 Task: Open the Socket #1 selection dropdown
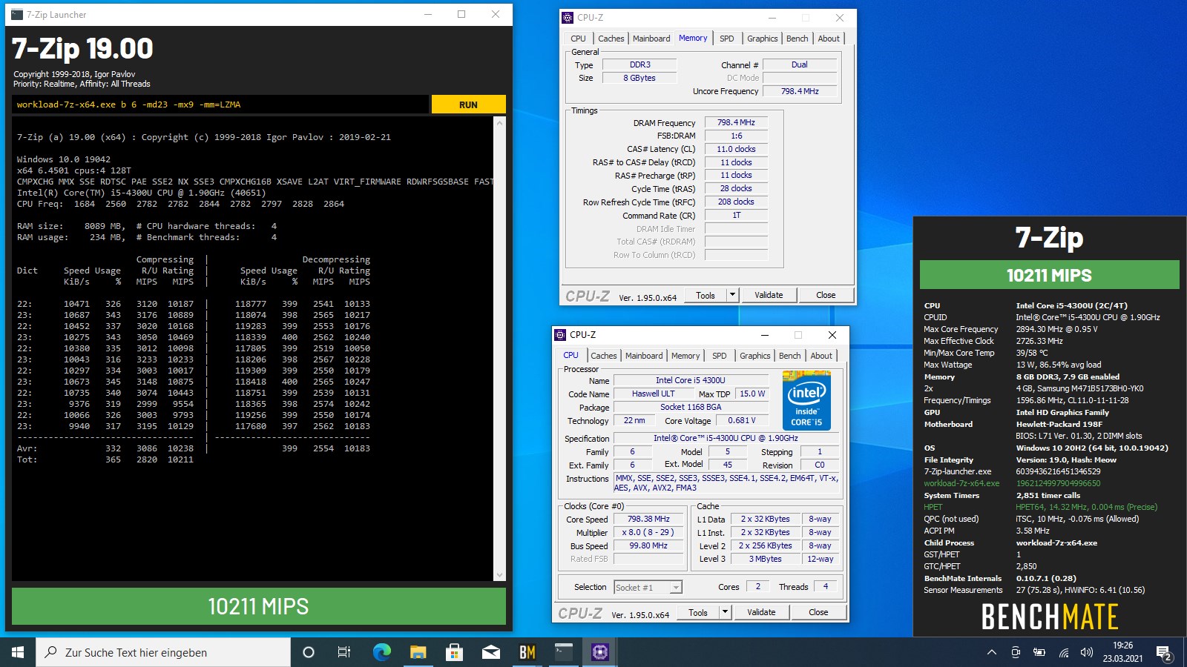point(648,587)
